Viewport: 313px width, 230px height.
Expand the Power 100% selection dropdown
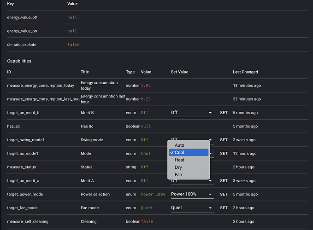[192, 194]
